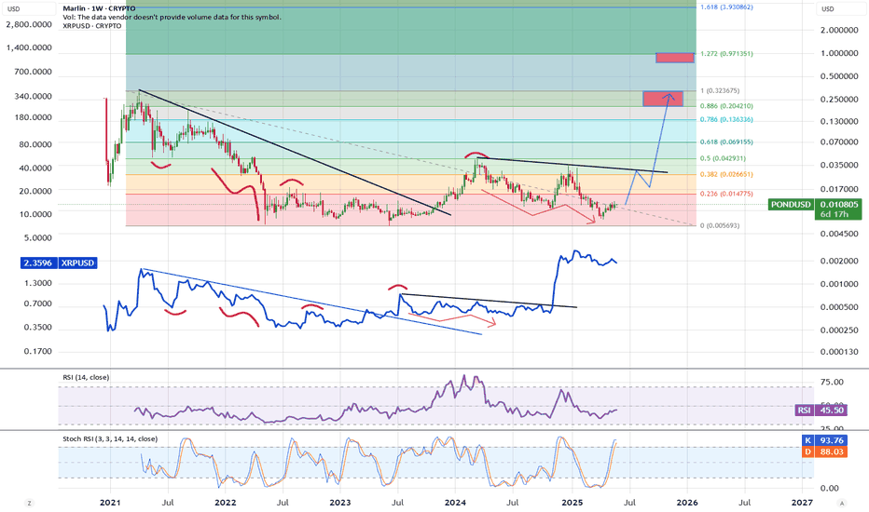Click the 0.5 (0.042931) Fibonacci label
Image resolution: width=869 pixels, height=512 pixels.
[724, 159]
